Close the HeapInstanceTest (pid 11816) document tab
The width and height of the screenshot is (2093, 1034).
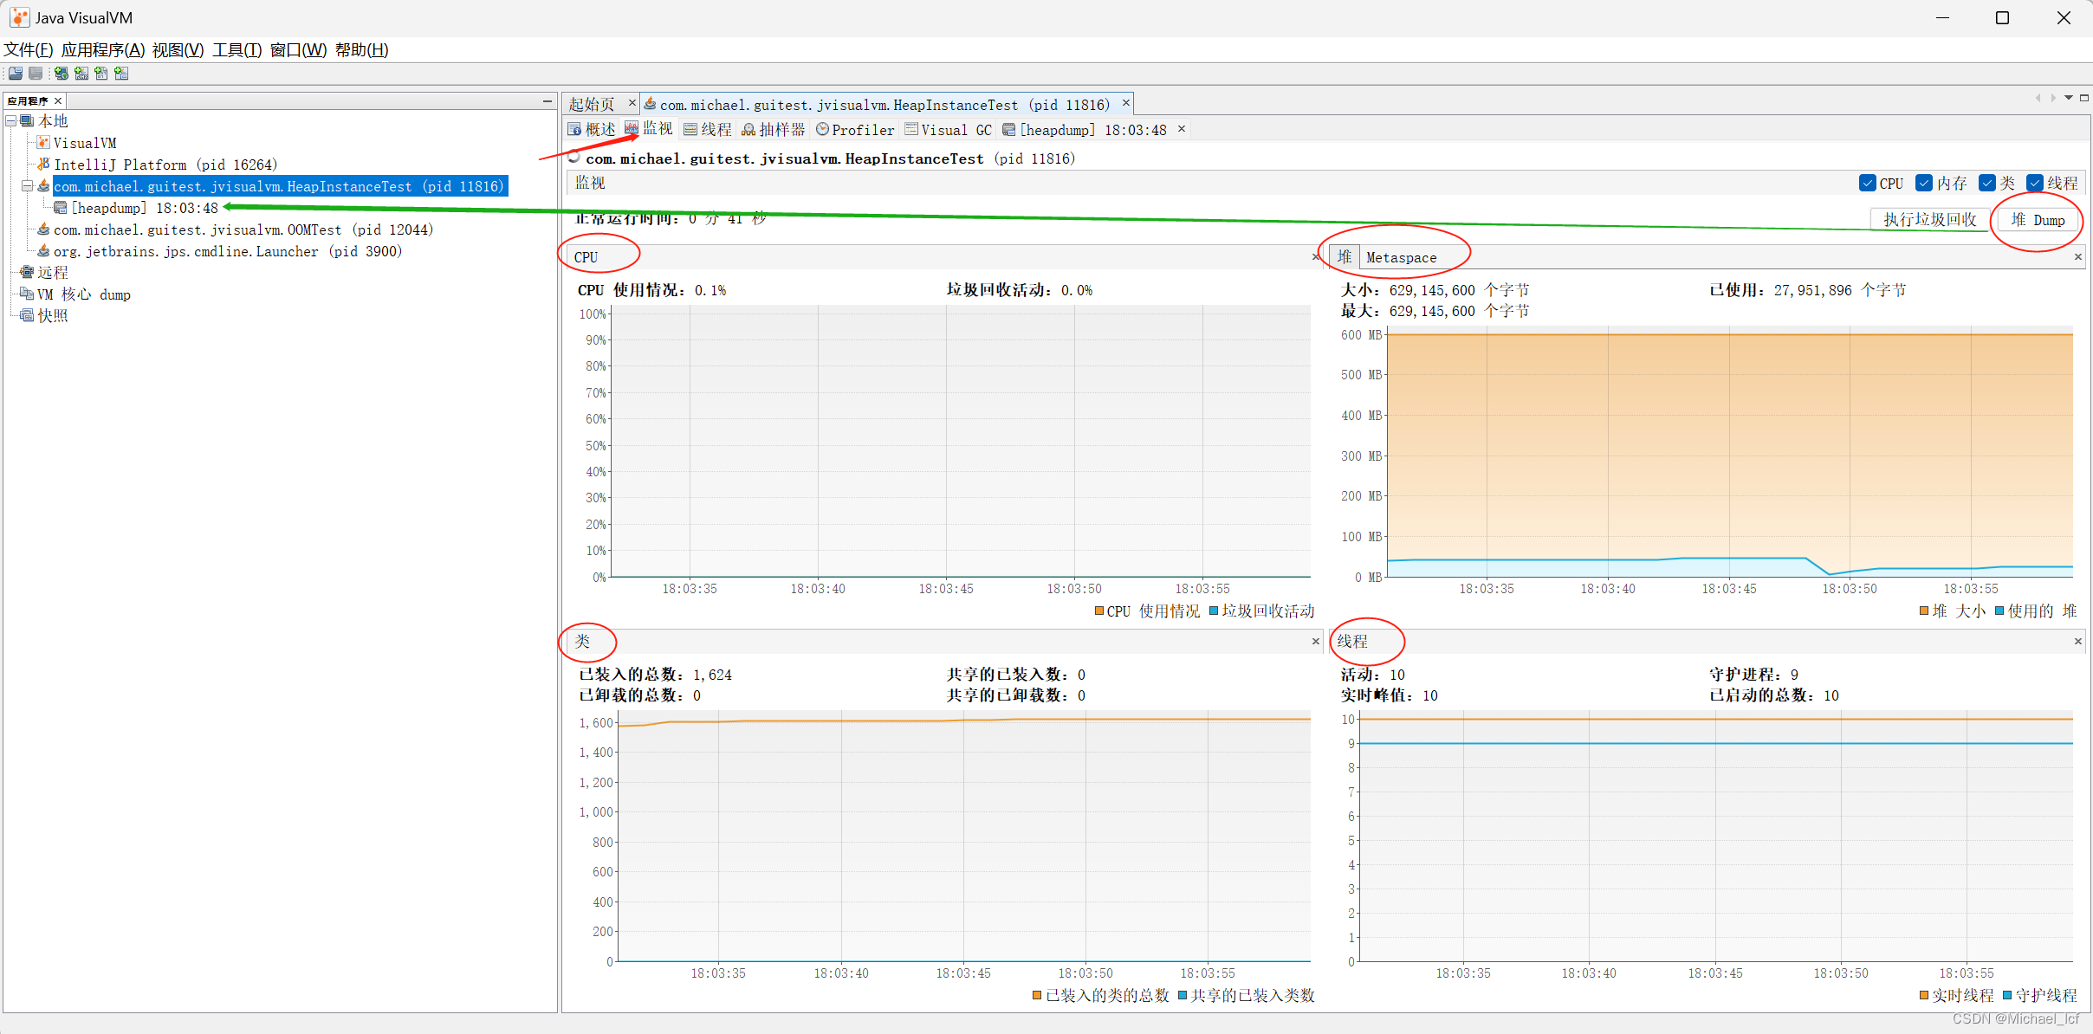pyautogui.click(x=1126, y=103)
